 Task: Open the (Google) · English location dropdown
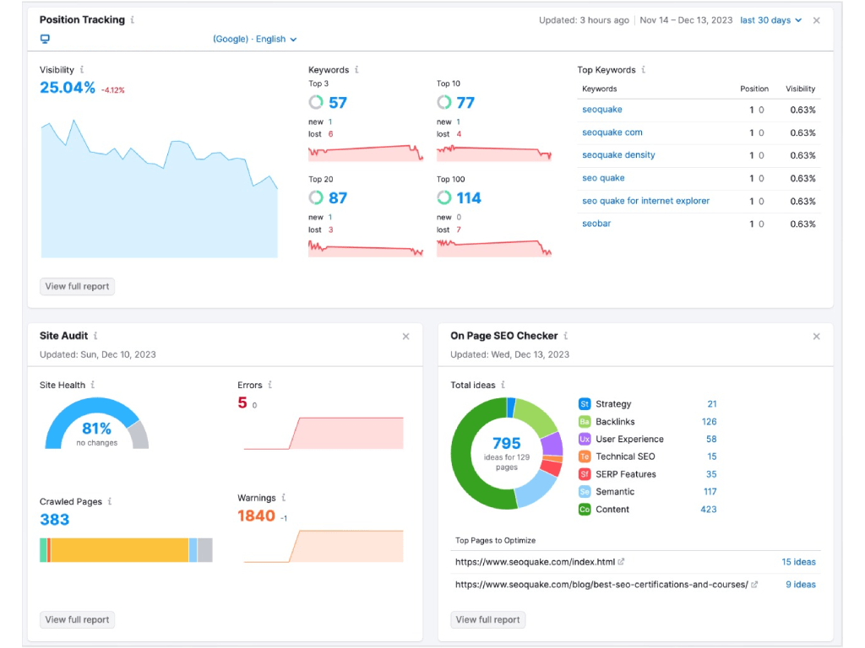[x=255, y=39]
